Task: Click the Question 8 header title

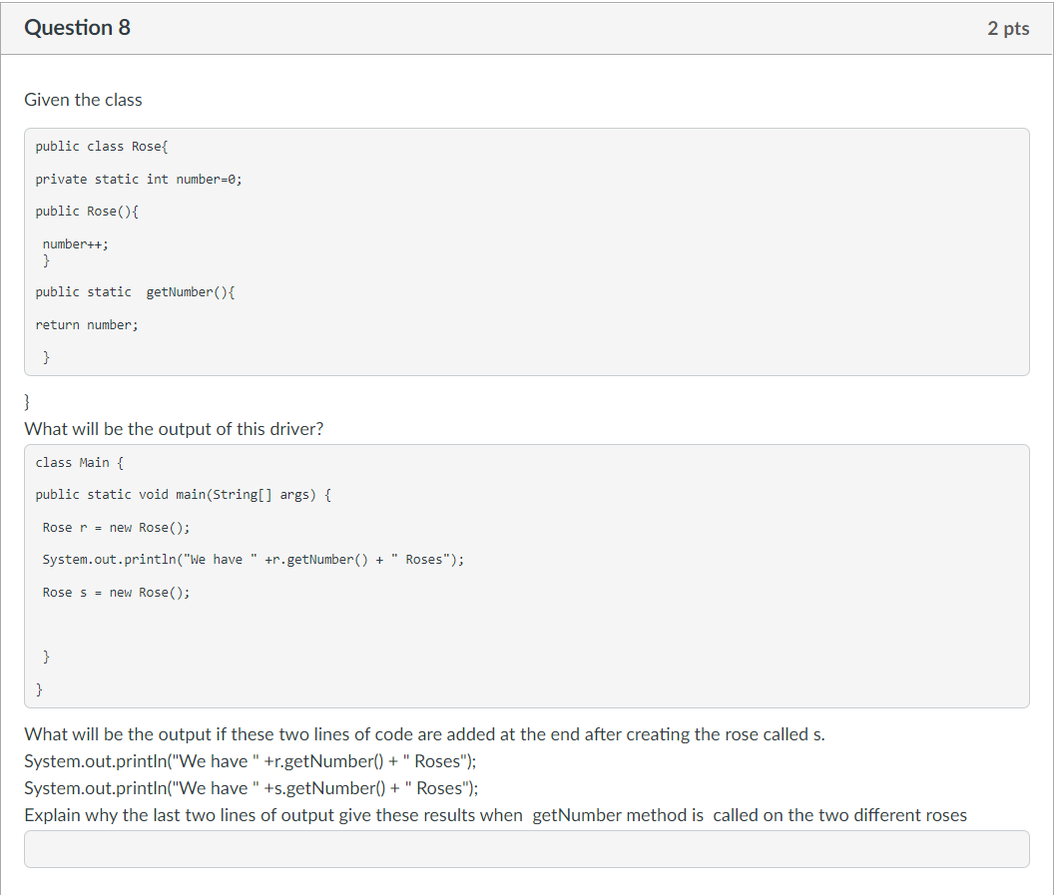Action: pyautogui.click(x=78, y=28)
